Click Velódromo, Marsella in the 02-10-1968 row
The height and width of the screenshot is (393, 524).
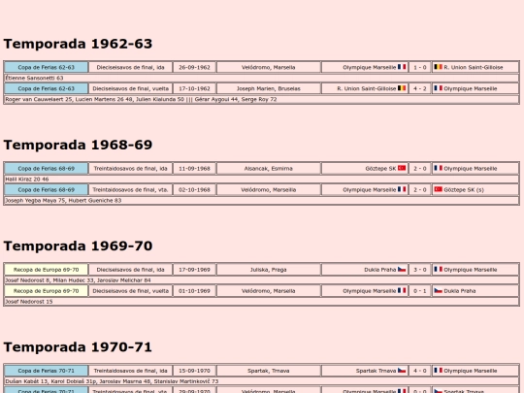click(x=269, y=190)
